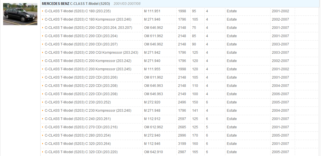The height and width of the screenshot is (156, 321).
Task: Click power value 150
Action: 195,102
